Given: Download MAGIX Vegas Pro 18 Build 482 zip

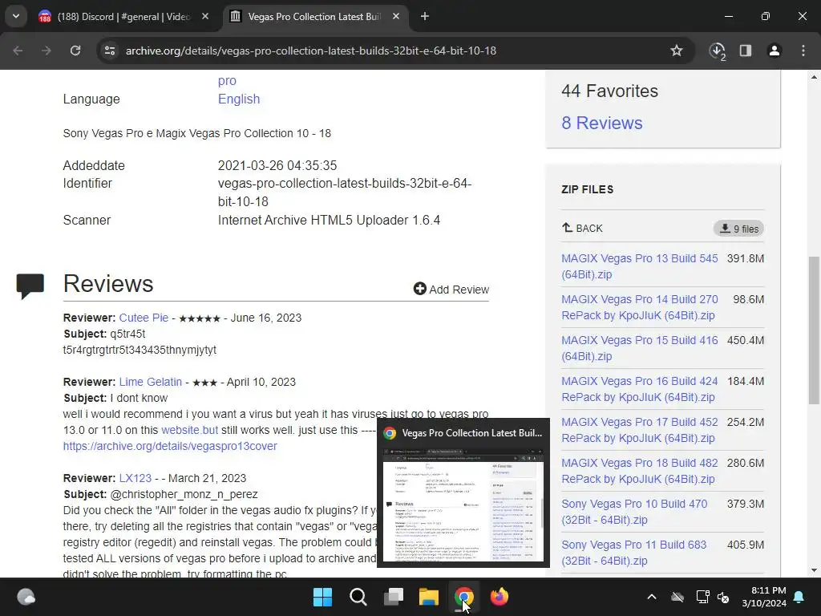Looking at the screenshot, I should (639, 470).
